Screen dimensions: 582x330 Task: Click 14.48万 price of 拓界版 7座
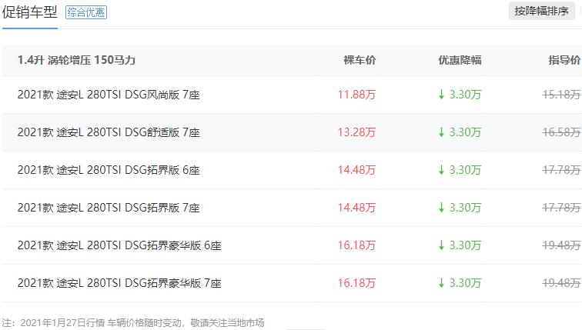[356, 208]
